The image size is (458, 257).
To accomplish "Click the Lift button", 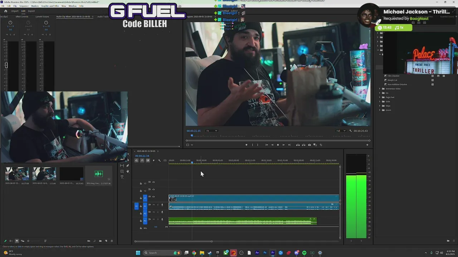I will (x=298, y=145).
